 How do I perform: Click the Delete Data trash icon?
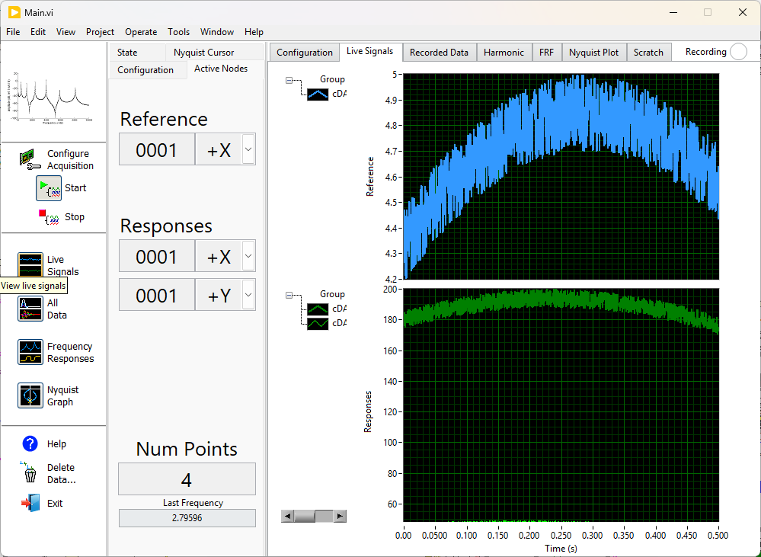coord(30,472)
